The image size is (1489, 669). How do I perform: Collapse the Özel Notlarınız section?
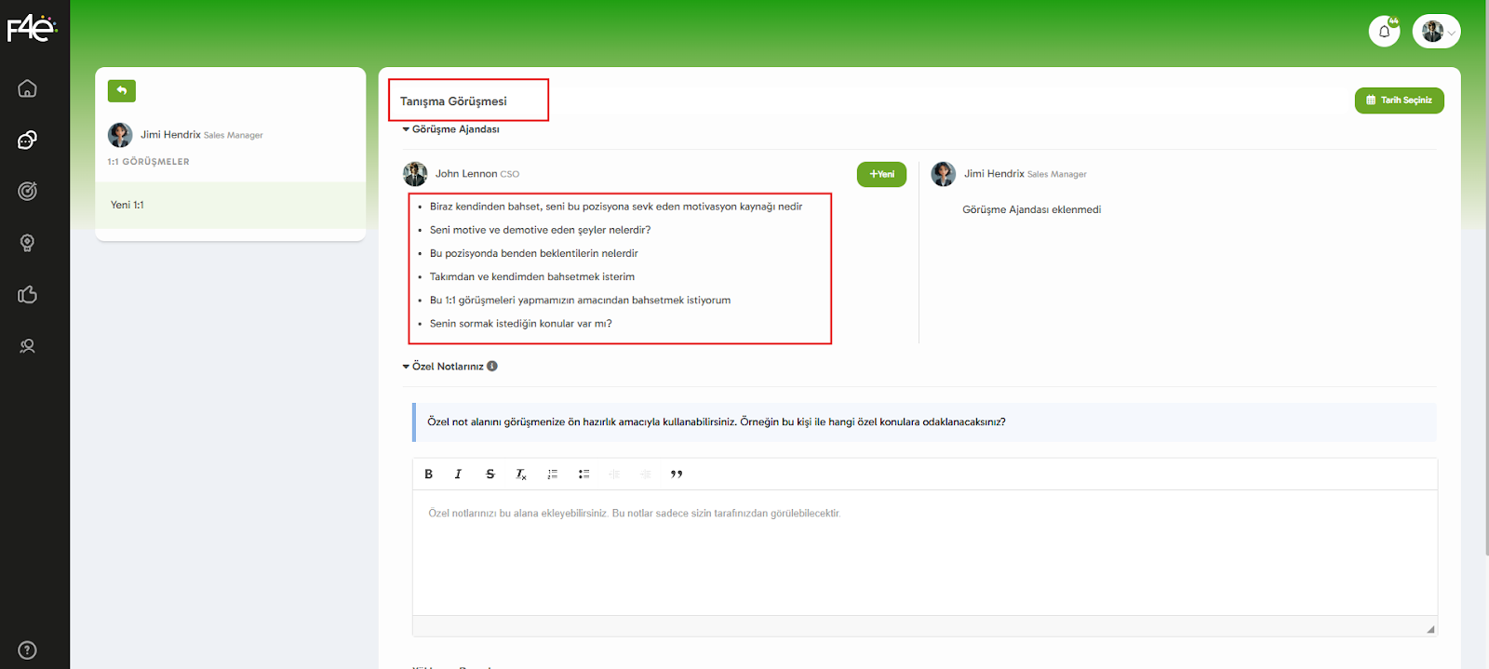(x=443, y=367)
